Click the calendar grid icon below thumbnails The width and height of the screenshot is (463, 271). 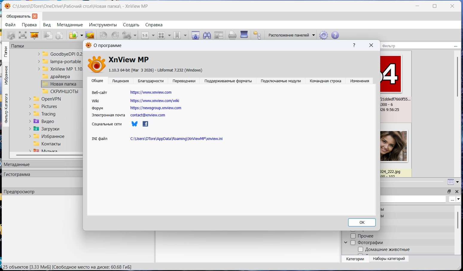click(451, 182)
